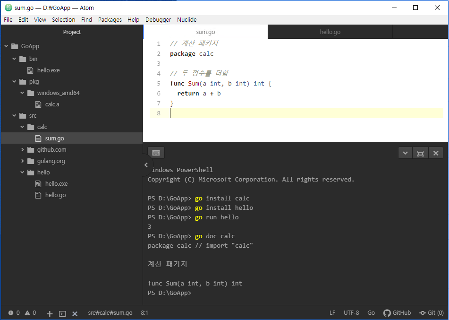This screenshot has height=320, width=449.
Task: Switch to the hello.go tab
Action: [330, 32]
